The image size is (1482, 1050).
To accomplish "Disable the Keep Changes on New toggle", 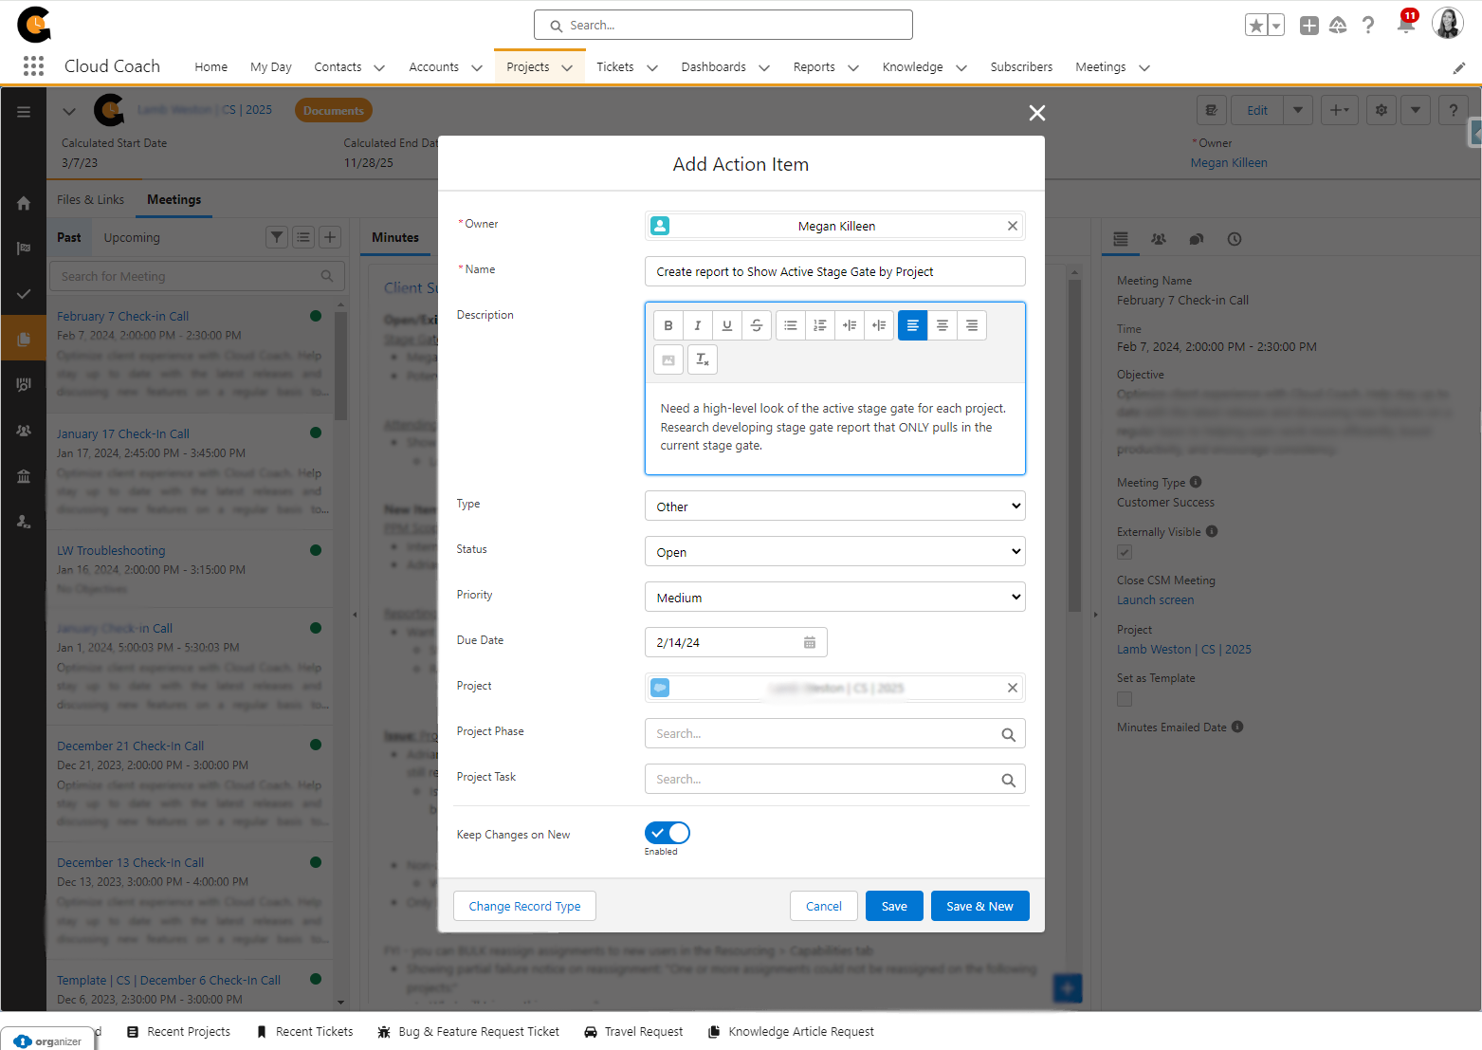I will pos(667,832).
